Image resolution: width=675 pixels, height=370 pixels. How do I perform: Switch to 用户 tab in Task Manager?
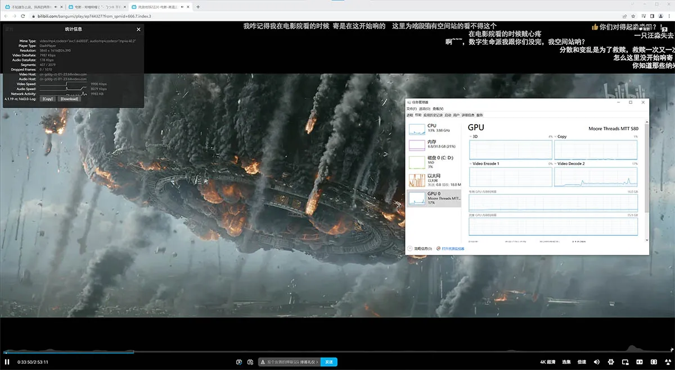point(456,115)
